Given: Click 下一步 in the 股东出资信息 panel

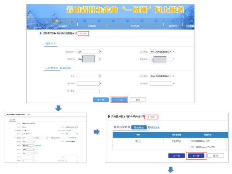Looking at the screenshot, I should pos(195,156).
